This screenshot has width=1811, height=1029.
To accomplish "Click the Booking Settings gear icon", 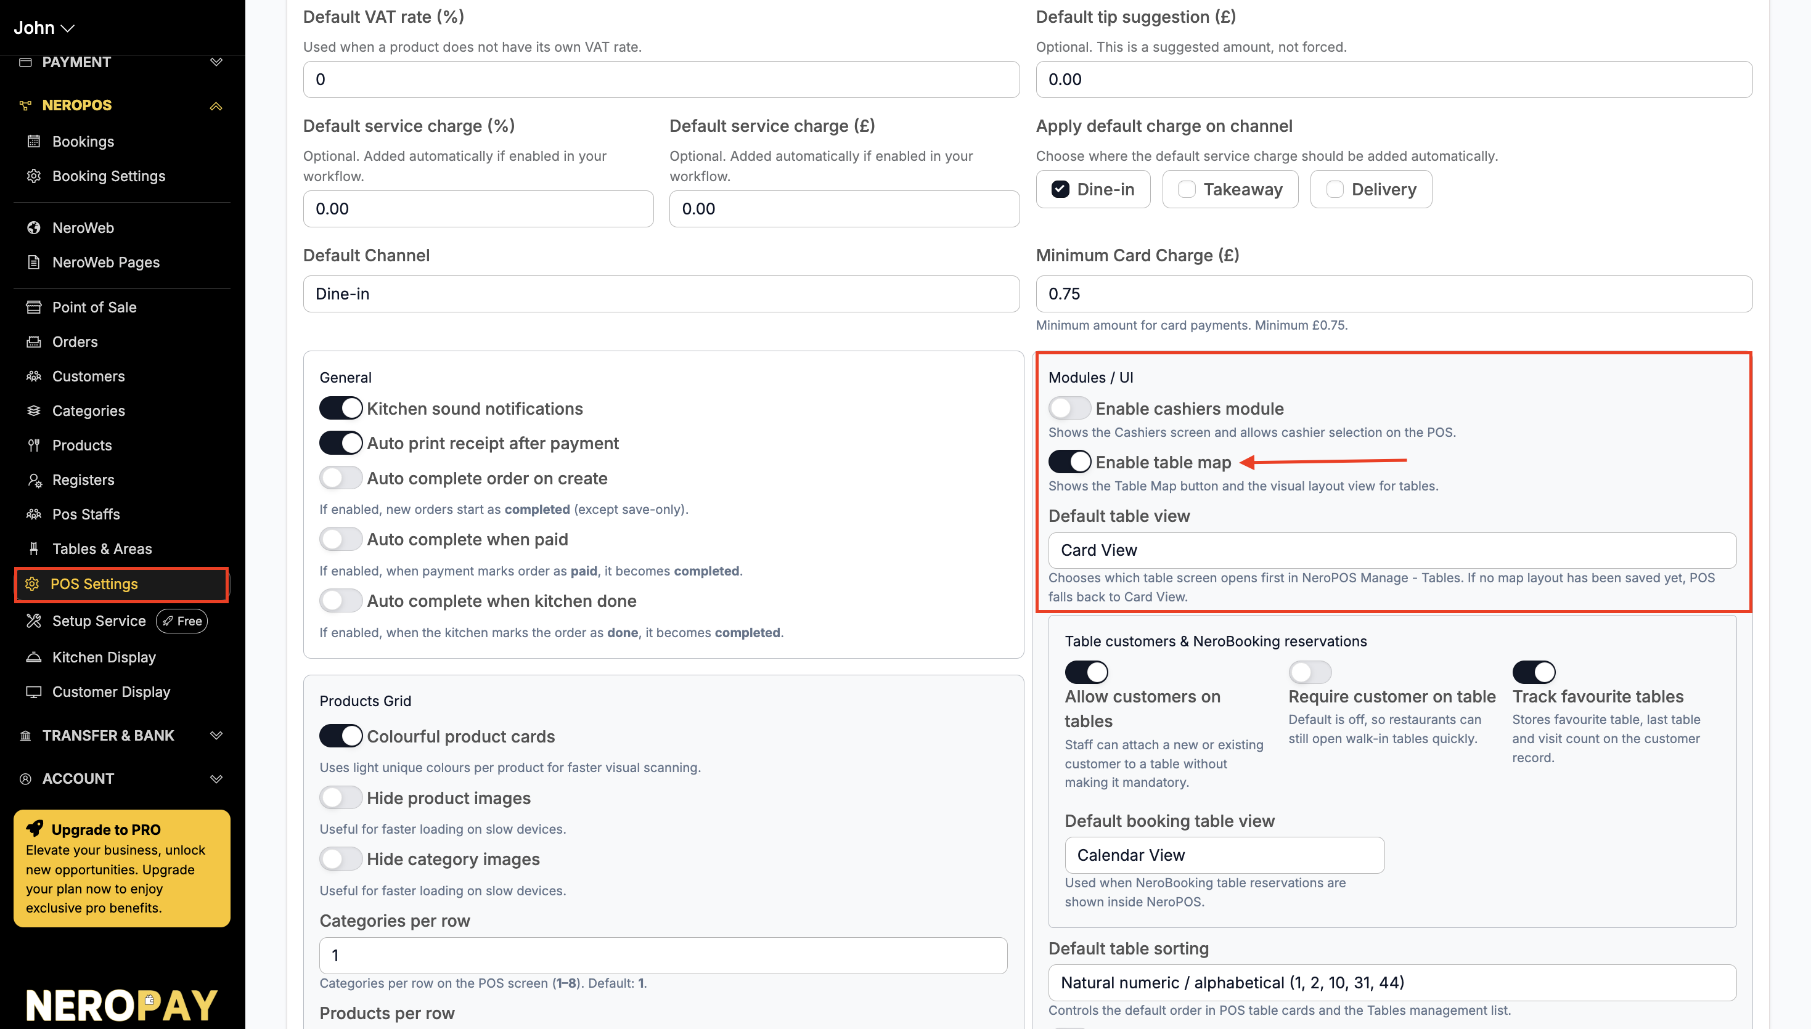I will (33, 175).
